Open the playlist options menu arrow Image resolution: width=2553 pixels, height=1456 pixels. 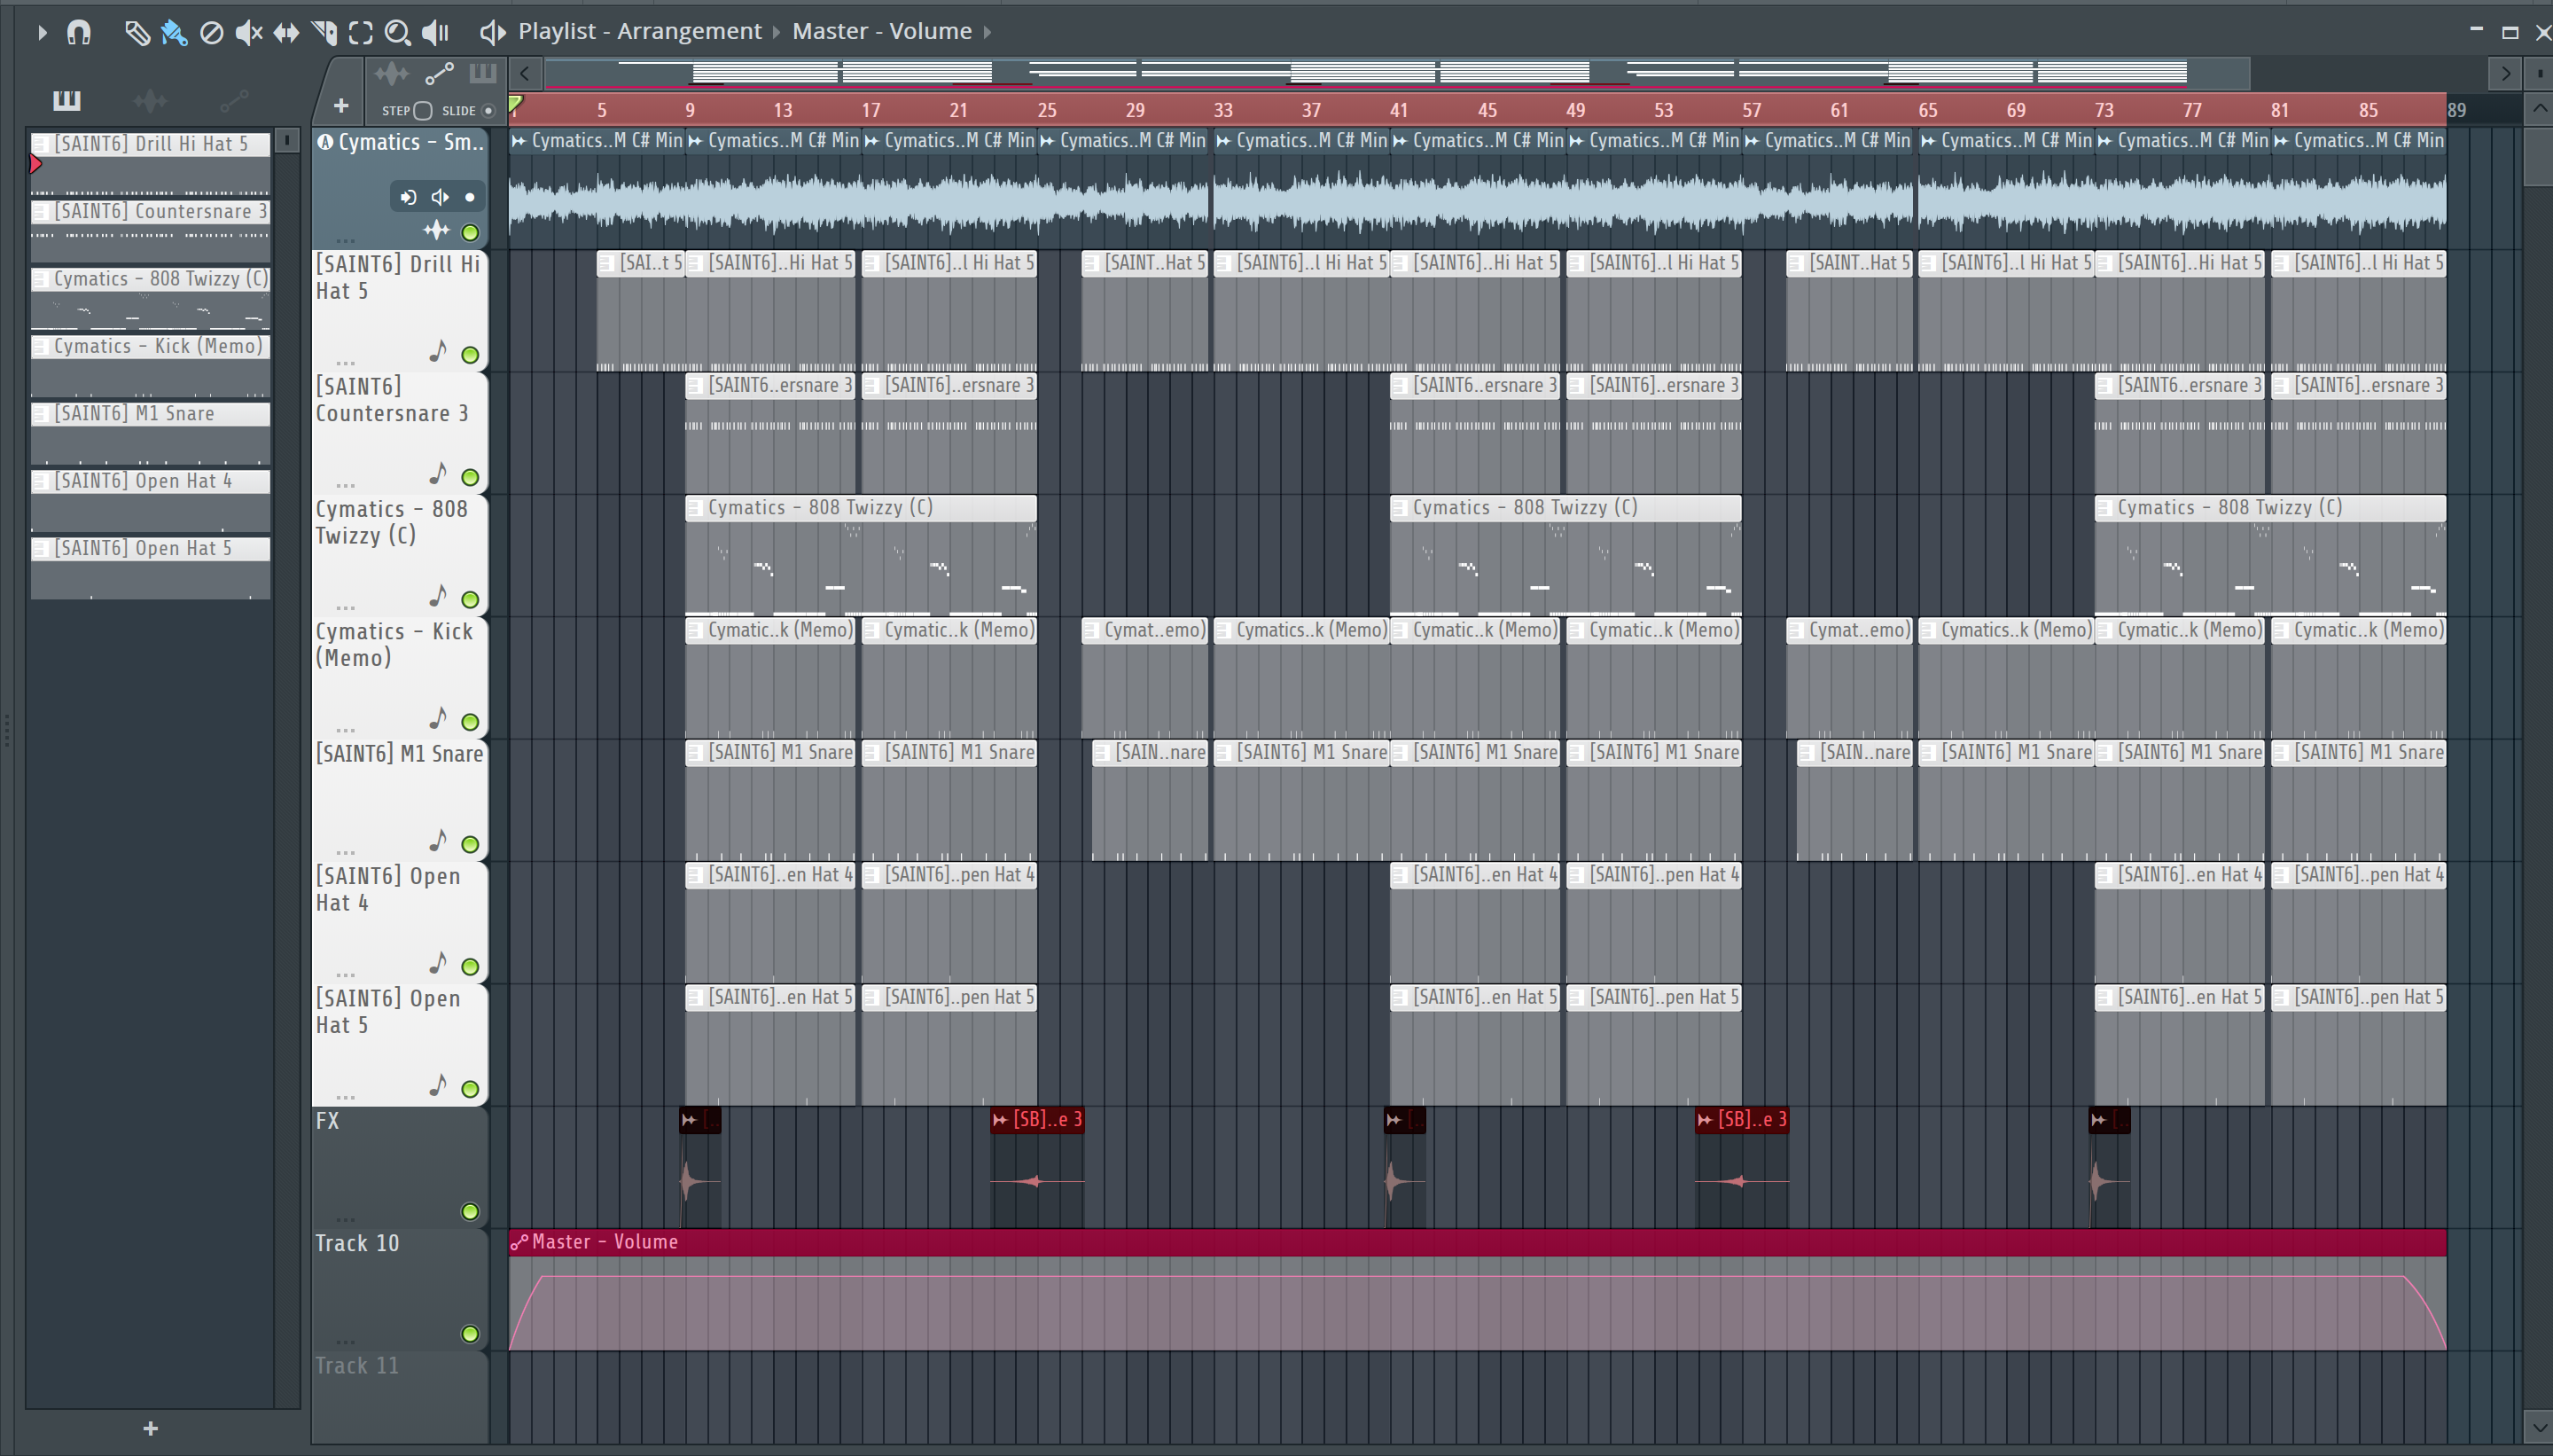point(41,33)
